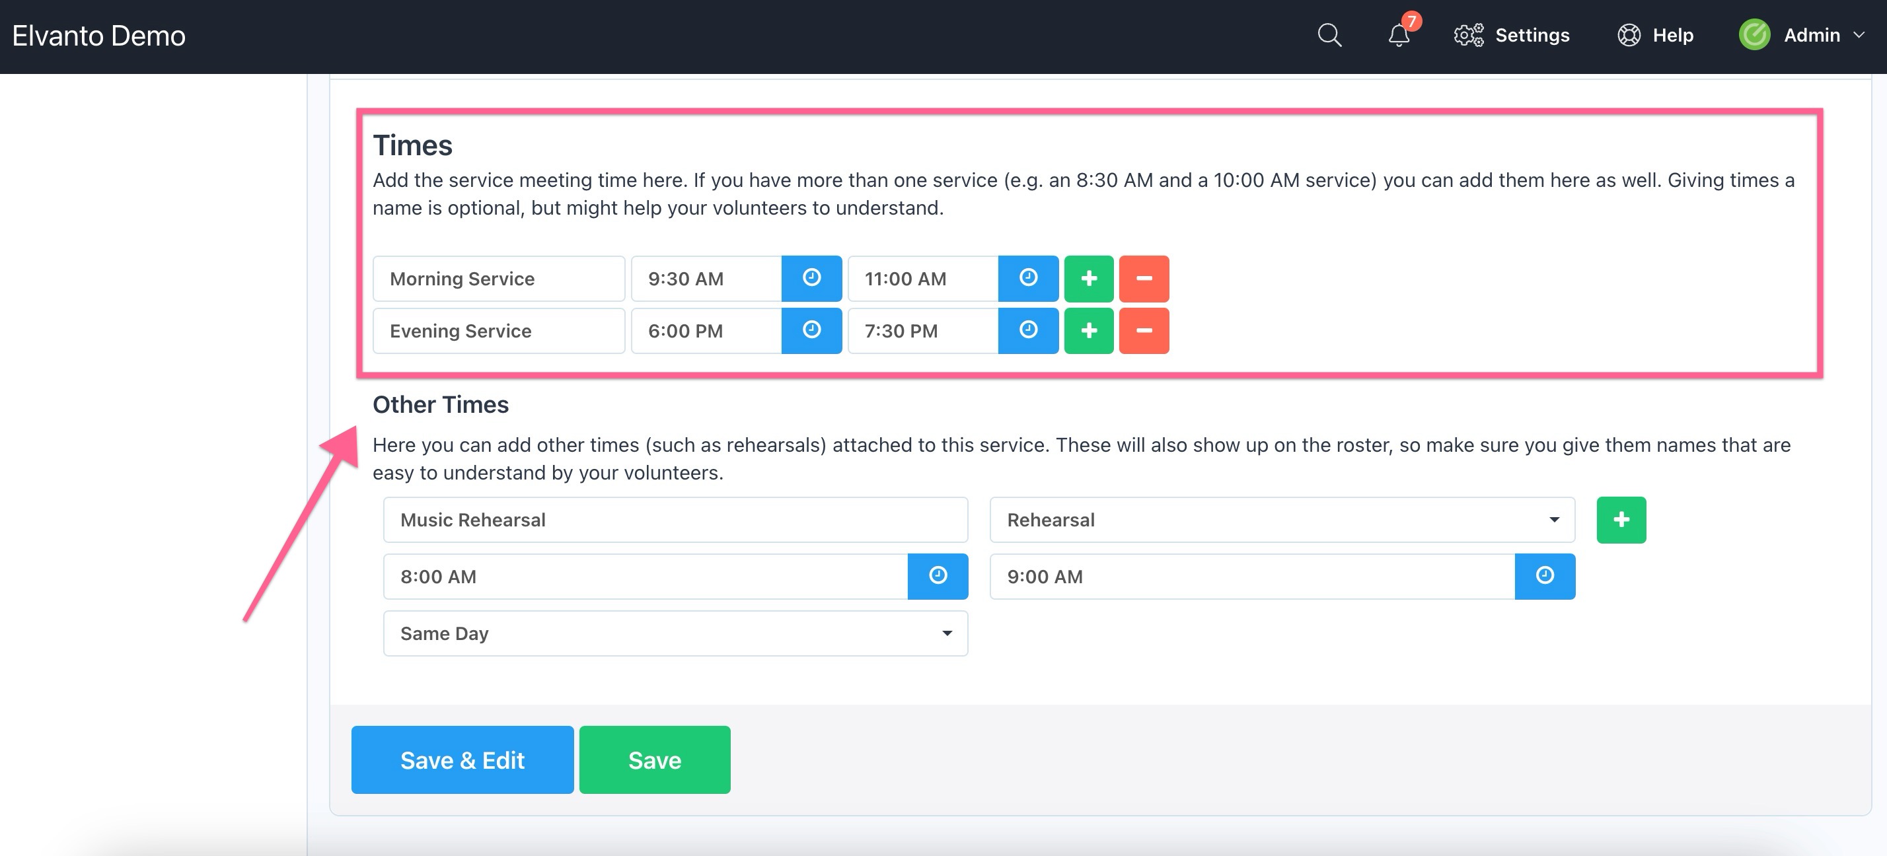Open clock picker for 8:00 AM rehearsal start
This screenshot has width=1887, height=856.
(x=938, y=576)
